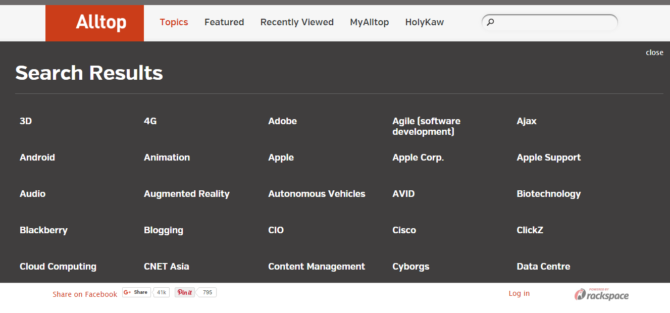Go to the Augmented Reality topic
Screen dimensions: 670x313
186,194
